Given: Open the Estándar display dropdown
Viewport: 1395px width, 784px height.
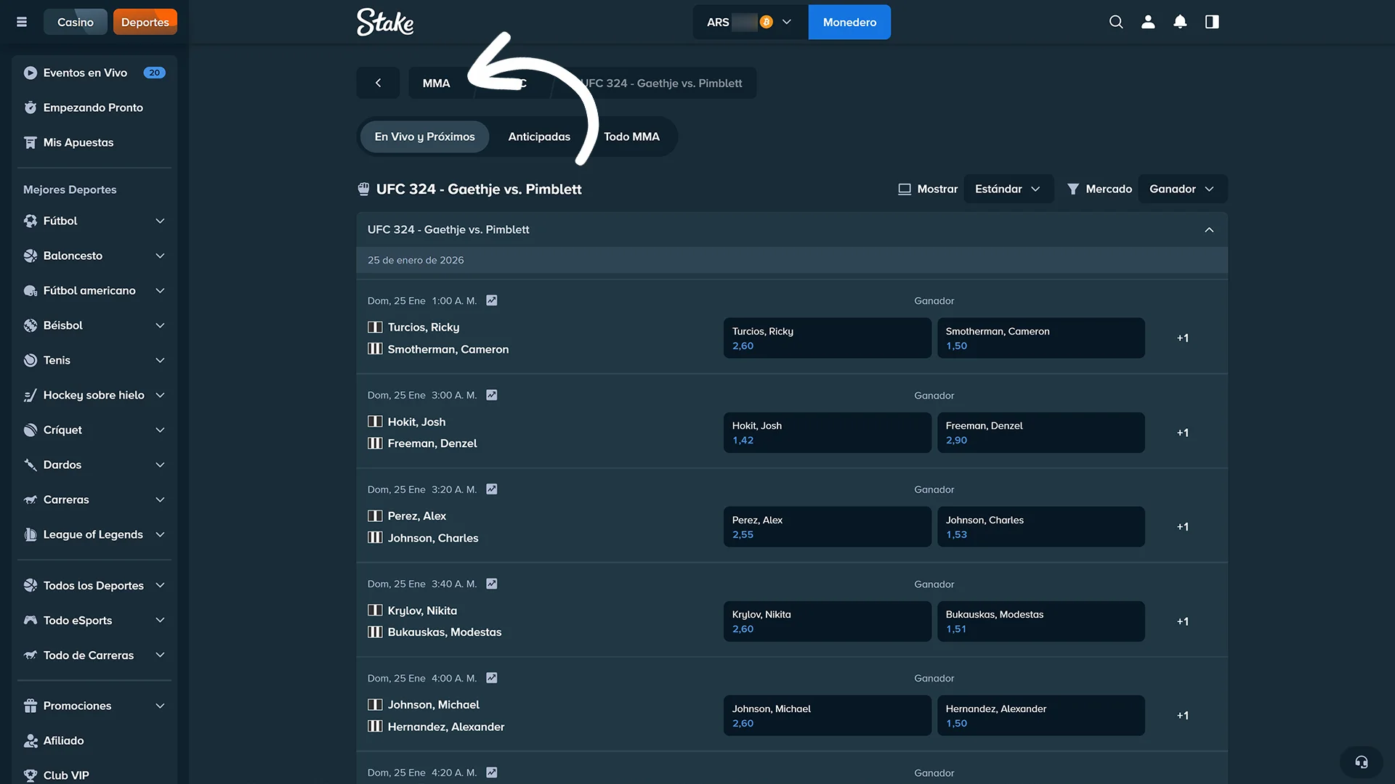Looking at the screenshot, I should click(1008, 189).
